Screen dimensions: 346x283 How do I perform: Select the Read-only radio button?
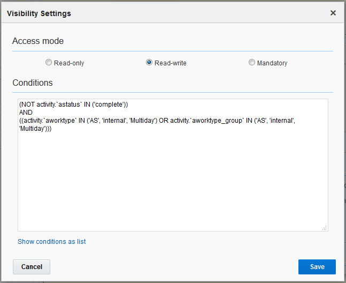pyautogui.click(x=49, y=63)
